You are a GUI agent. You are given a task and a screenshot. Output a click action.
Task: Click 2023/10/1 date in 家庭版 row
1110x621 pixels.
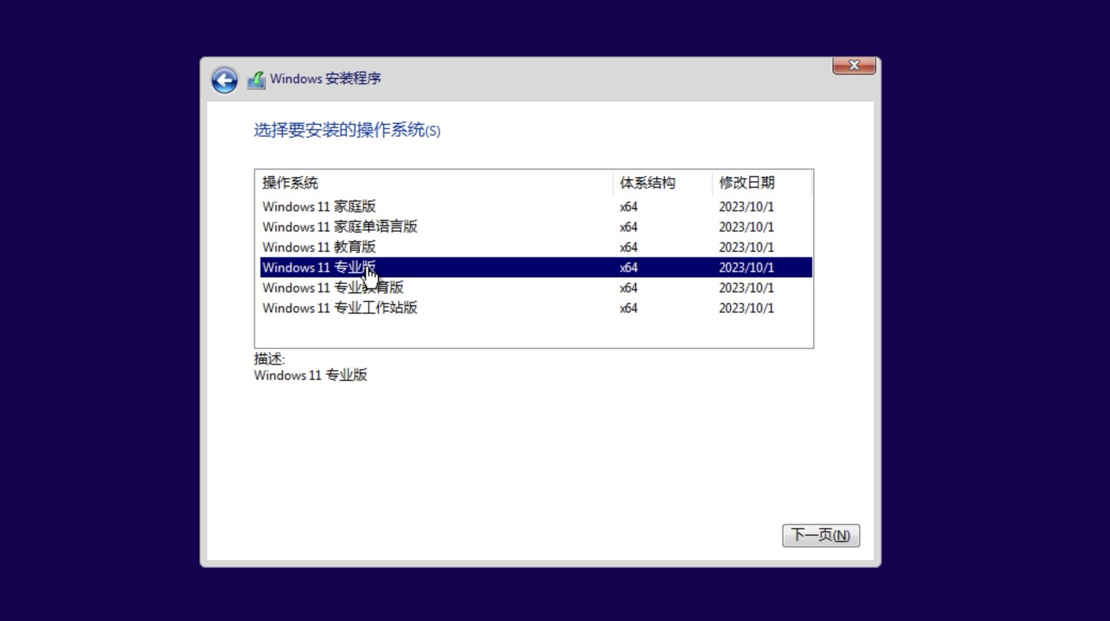[746, 207]
